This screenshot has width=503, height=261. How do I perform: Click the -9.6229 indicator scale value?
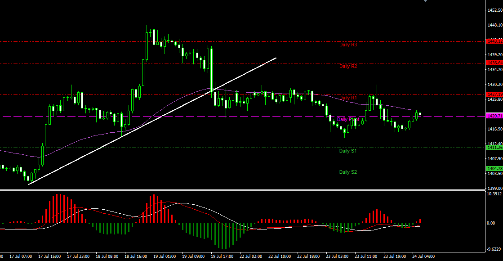point(494,249)
